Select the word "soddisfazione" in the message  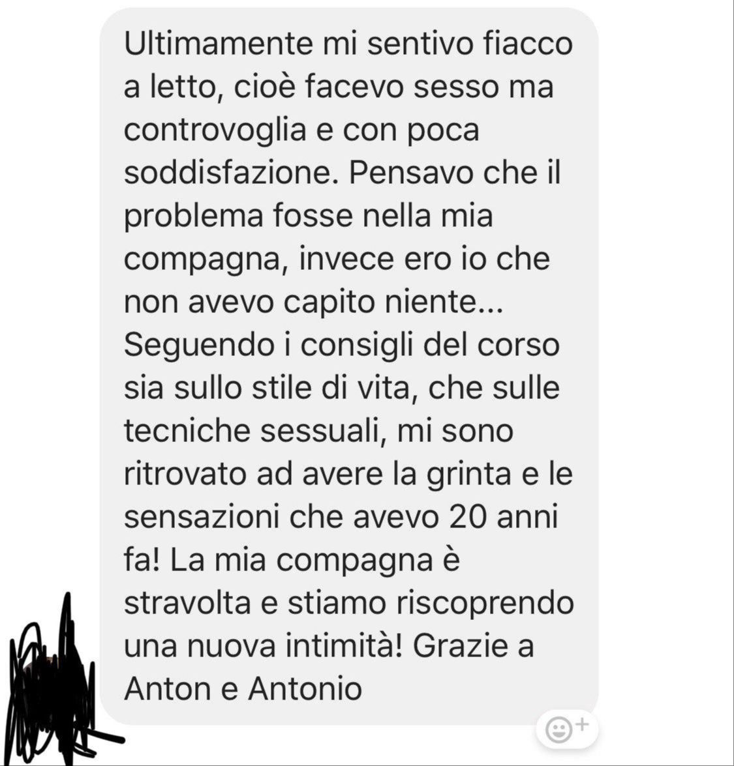coord(228,173)
